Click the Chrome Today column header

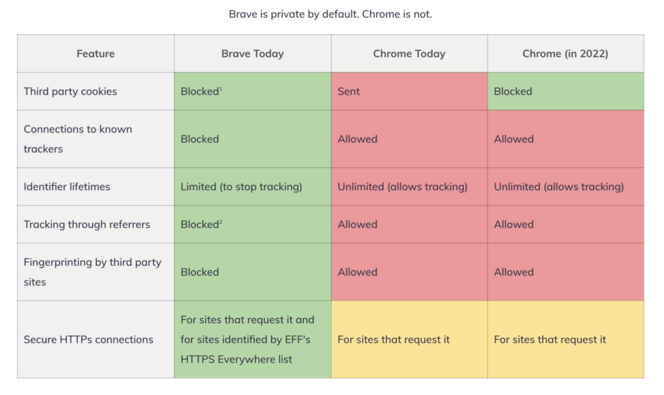click(409, 54)
